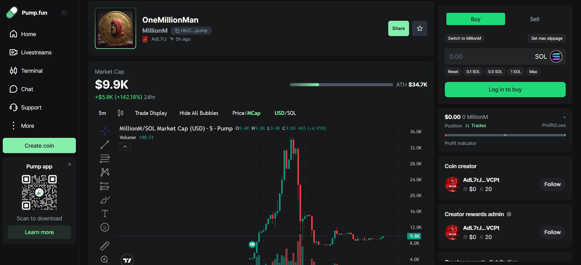Focus the SOL amount input field
The width and height of the screenshot is (581, 265).
(505, 57)
